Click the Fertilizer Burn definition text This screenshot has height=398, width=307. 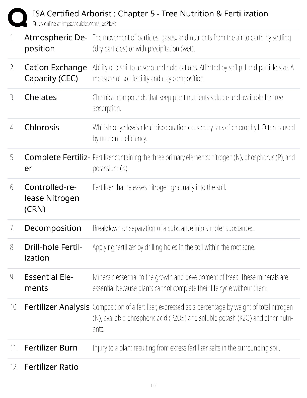(186, 348)
